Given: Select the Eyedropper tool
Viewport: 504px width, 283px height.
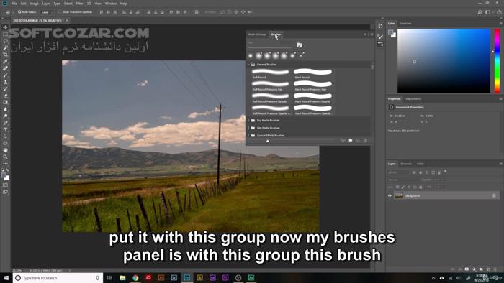Looking at the screenshot, I should coord(5,62).
